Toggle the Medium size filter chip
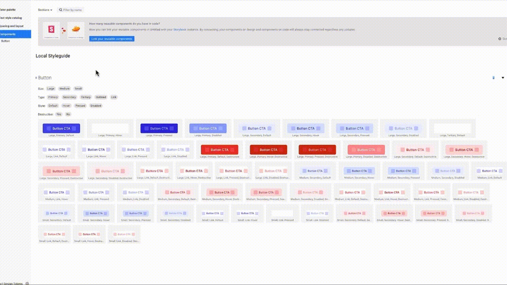 click(64, 88)
